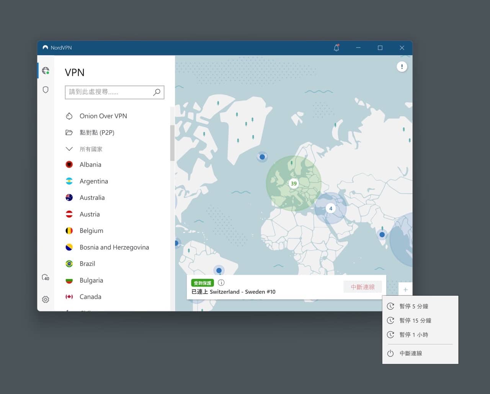Click the Austria flag icon
Screen dimensions: 490x394
69,214
